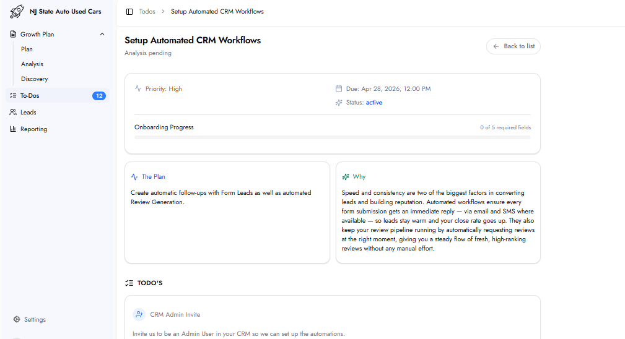Screen dimensions: 625x339
Task: Click the Growth Plan document icon
Action: click(13, 34)
